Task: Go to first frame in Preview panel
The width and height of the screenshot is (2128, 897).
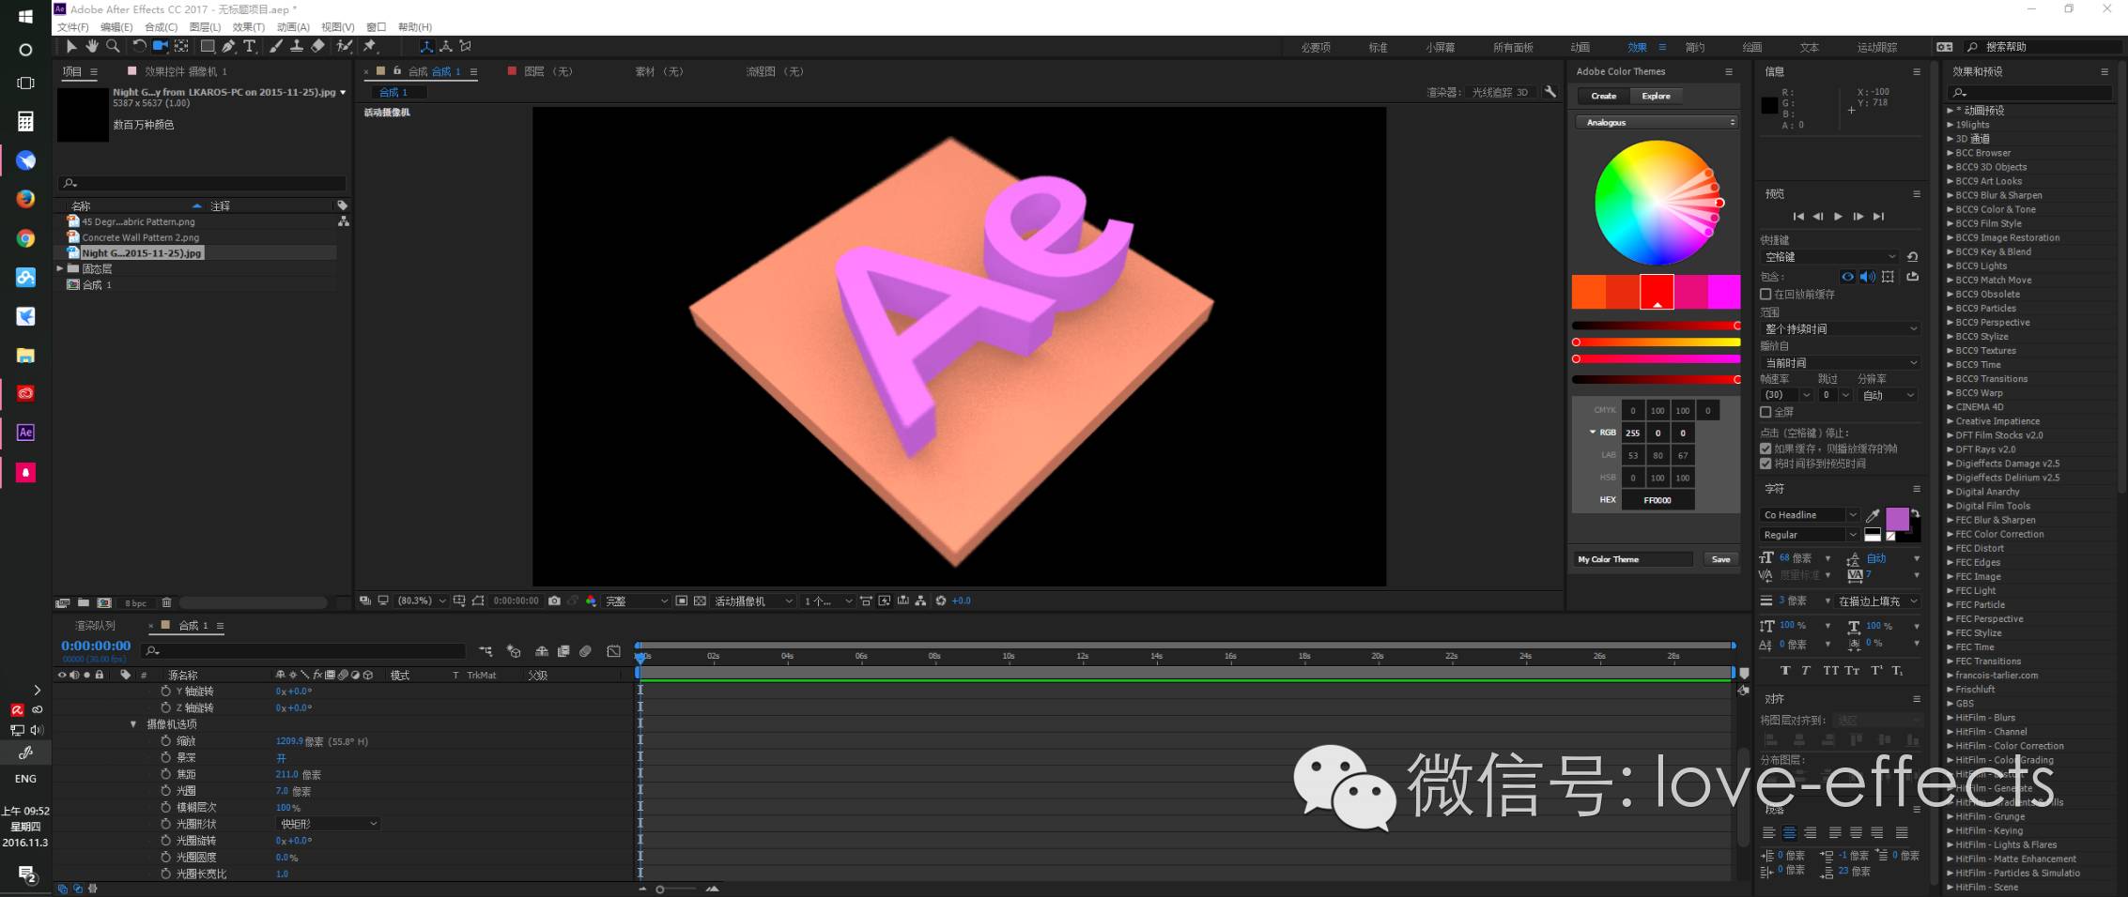Action: coord(1797,217)
